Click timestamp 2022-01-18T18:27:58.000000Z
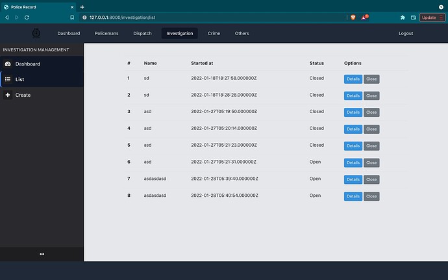448x280 pixels. click(224, 78)
